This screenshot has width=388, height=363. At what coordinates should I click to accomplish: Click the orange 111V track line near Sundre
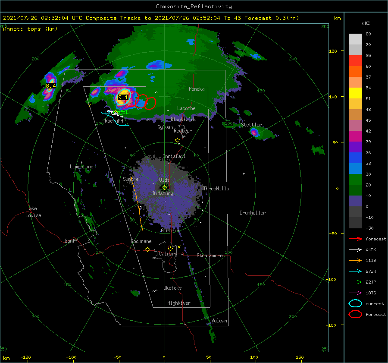[x=137, y=205]
